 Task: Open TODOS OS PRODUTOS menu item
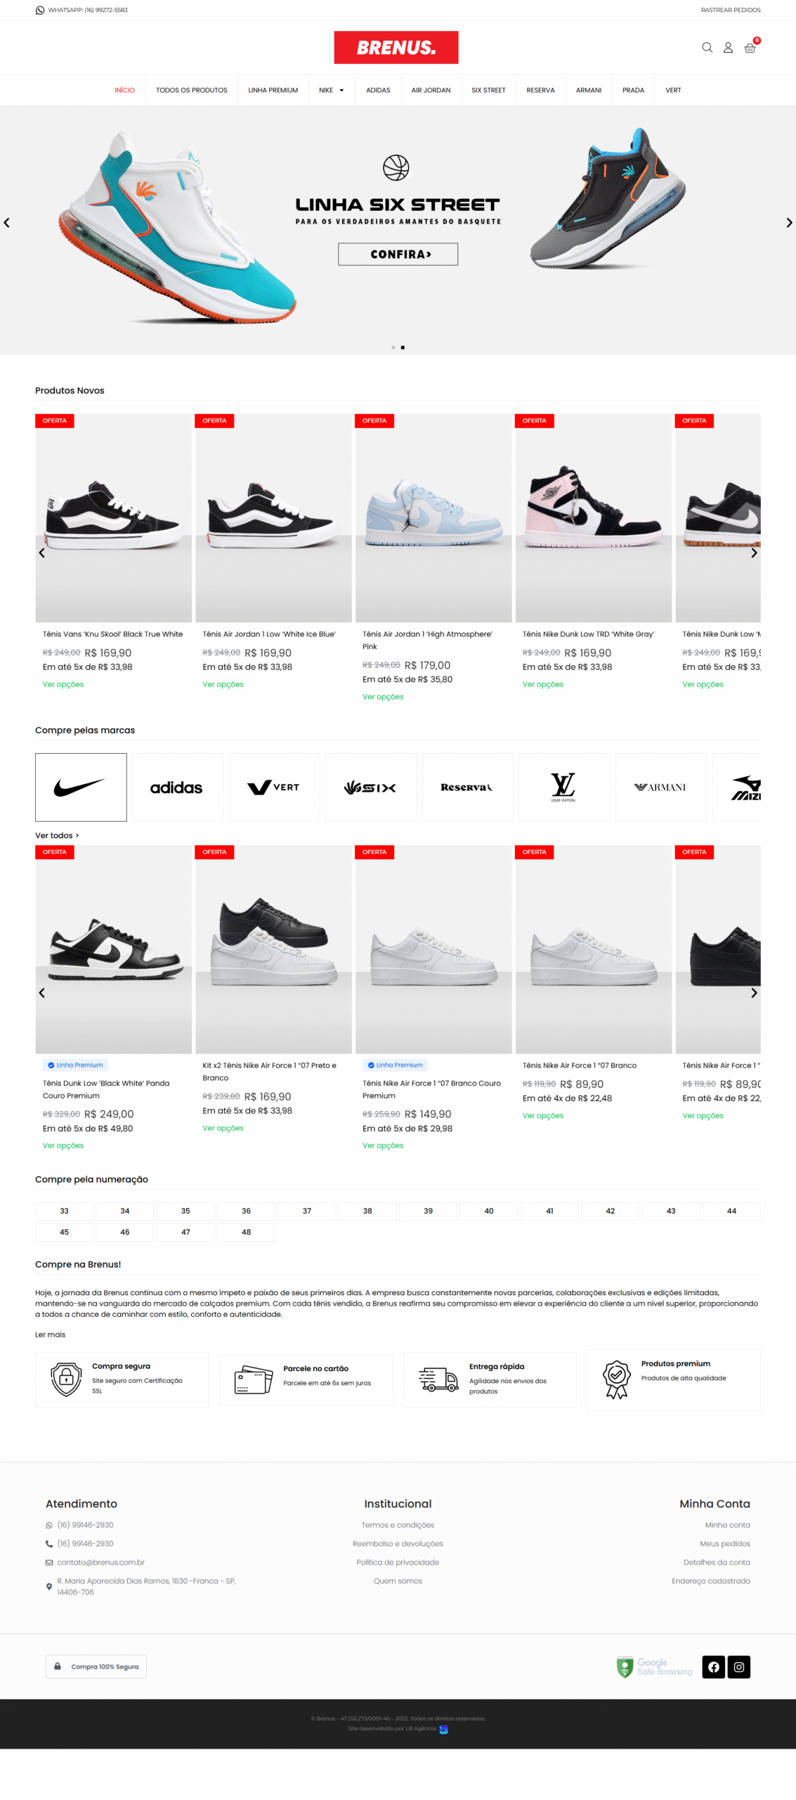pyautogui.click(x=191, y=90)
